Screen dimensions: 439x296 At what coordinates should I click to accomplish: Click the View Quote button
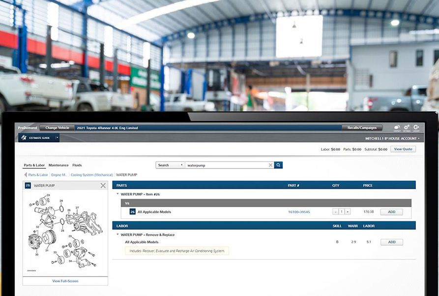403,149
